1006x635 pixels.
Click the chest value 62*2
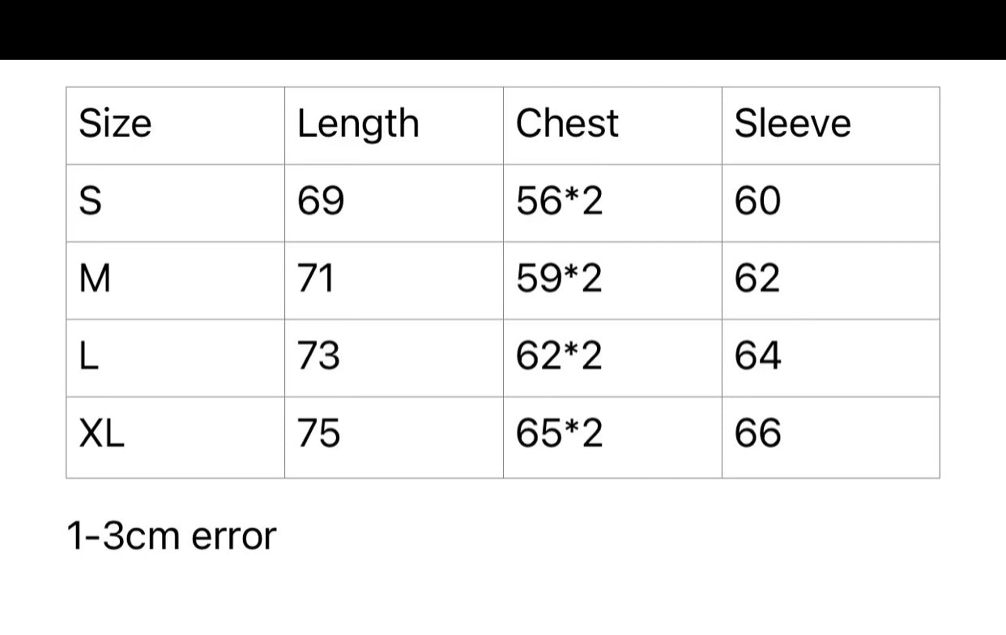pyautogui.click(x=560, y=356)
